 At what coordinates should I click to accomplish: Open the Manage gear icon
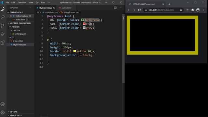(x=3, y=112)
